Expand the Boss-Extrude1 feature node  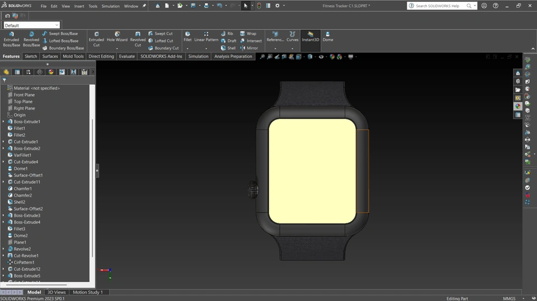click(x=3, y=122)
